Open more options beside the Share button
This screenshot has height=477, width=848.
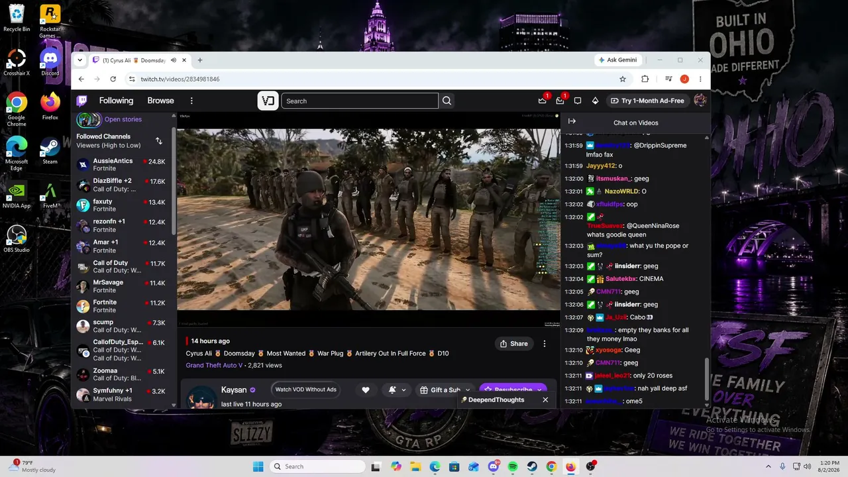point(545,344)
